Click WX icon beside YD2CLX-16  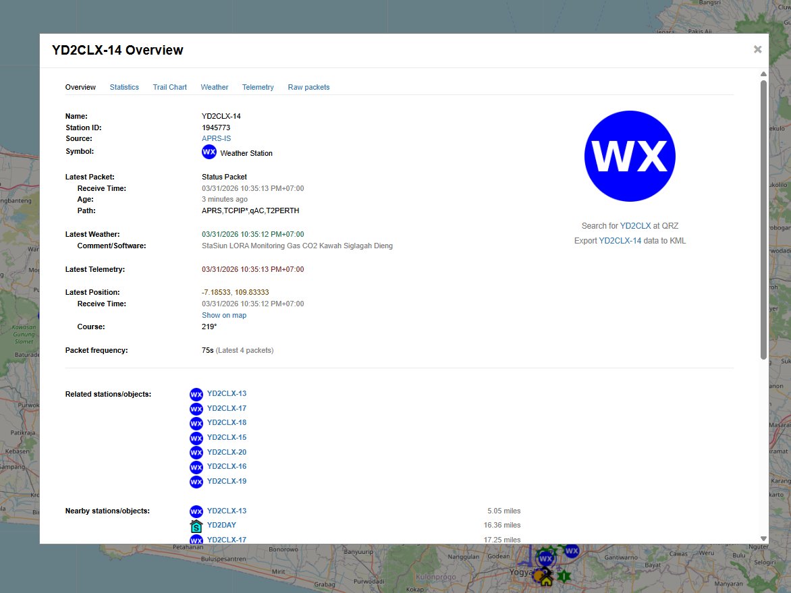(196, 468)
